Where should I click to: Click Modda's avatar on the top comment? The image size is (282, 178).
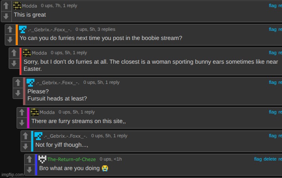click(x=17, y=6)
